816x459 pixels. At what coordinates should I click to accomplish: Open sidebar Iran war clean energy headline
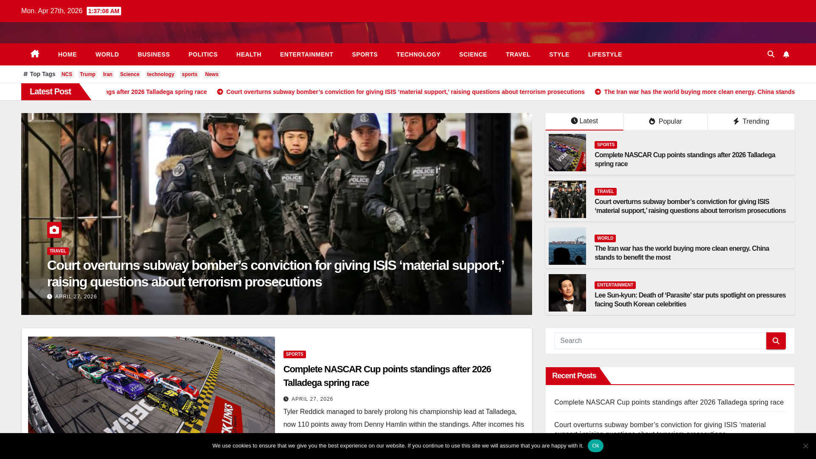point(682,253)
